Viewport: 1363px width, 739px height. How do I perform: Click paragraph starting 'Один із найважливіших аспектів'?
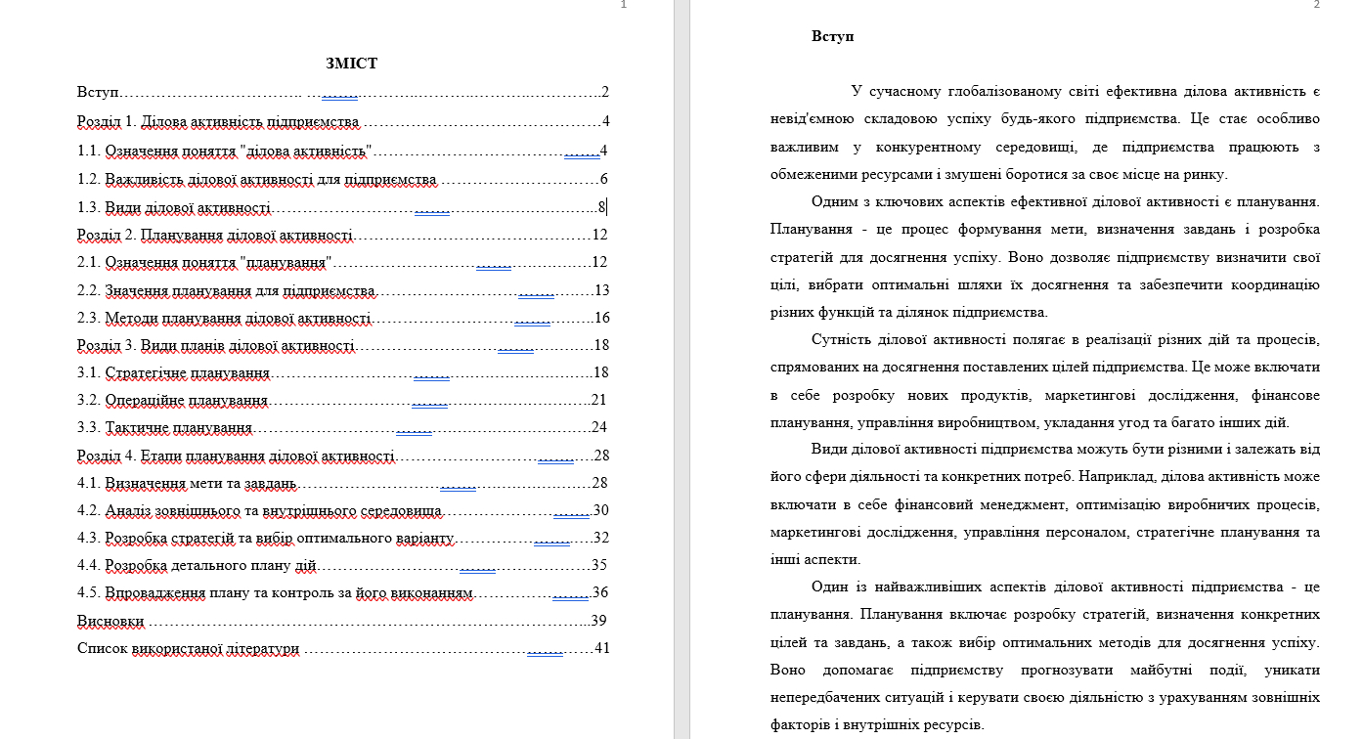(1044, 656)
